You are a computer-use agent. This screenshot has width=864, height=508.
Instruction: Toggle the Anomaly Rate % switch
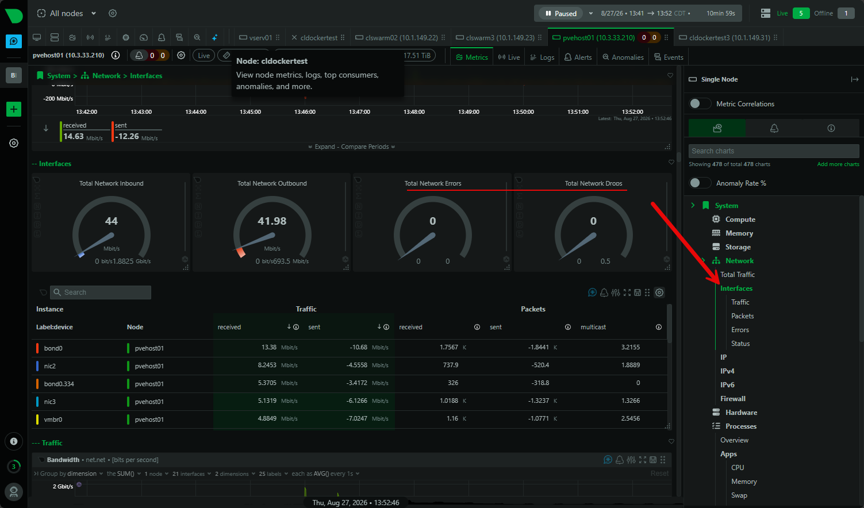(x=700, y=183)
